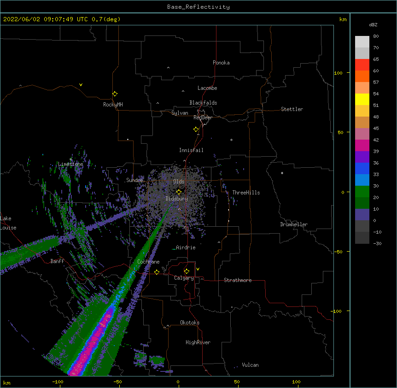The image size is (397, 388).
Task: Click the Base_Reflectivity title text
Action: tap(198, 7)
